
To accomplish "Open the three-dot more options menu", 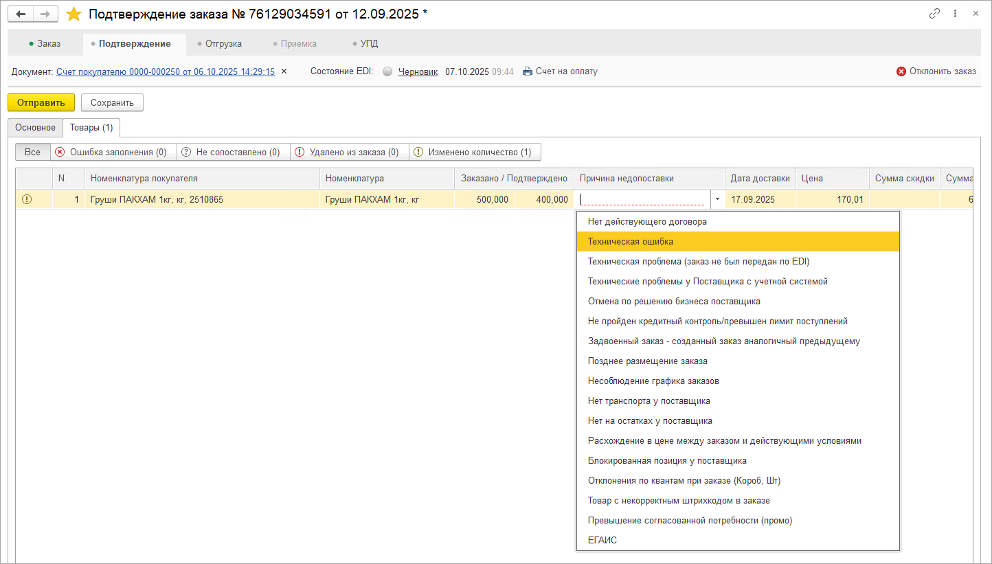I will pos(955,14).
